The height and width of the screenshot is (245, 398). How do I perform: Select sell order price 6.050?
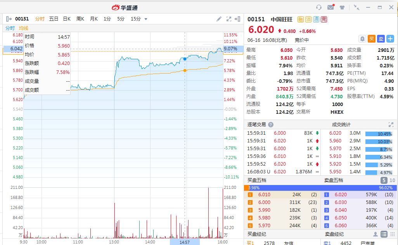341,218
